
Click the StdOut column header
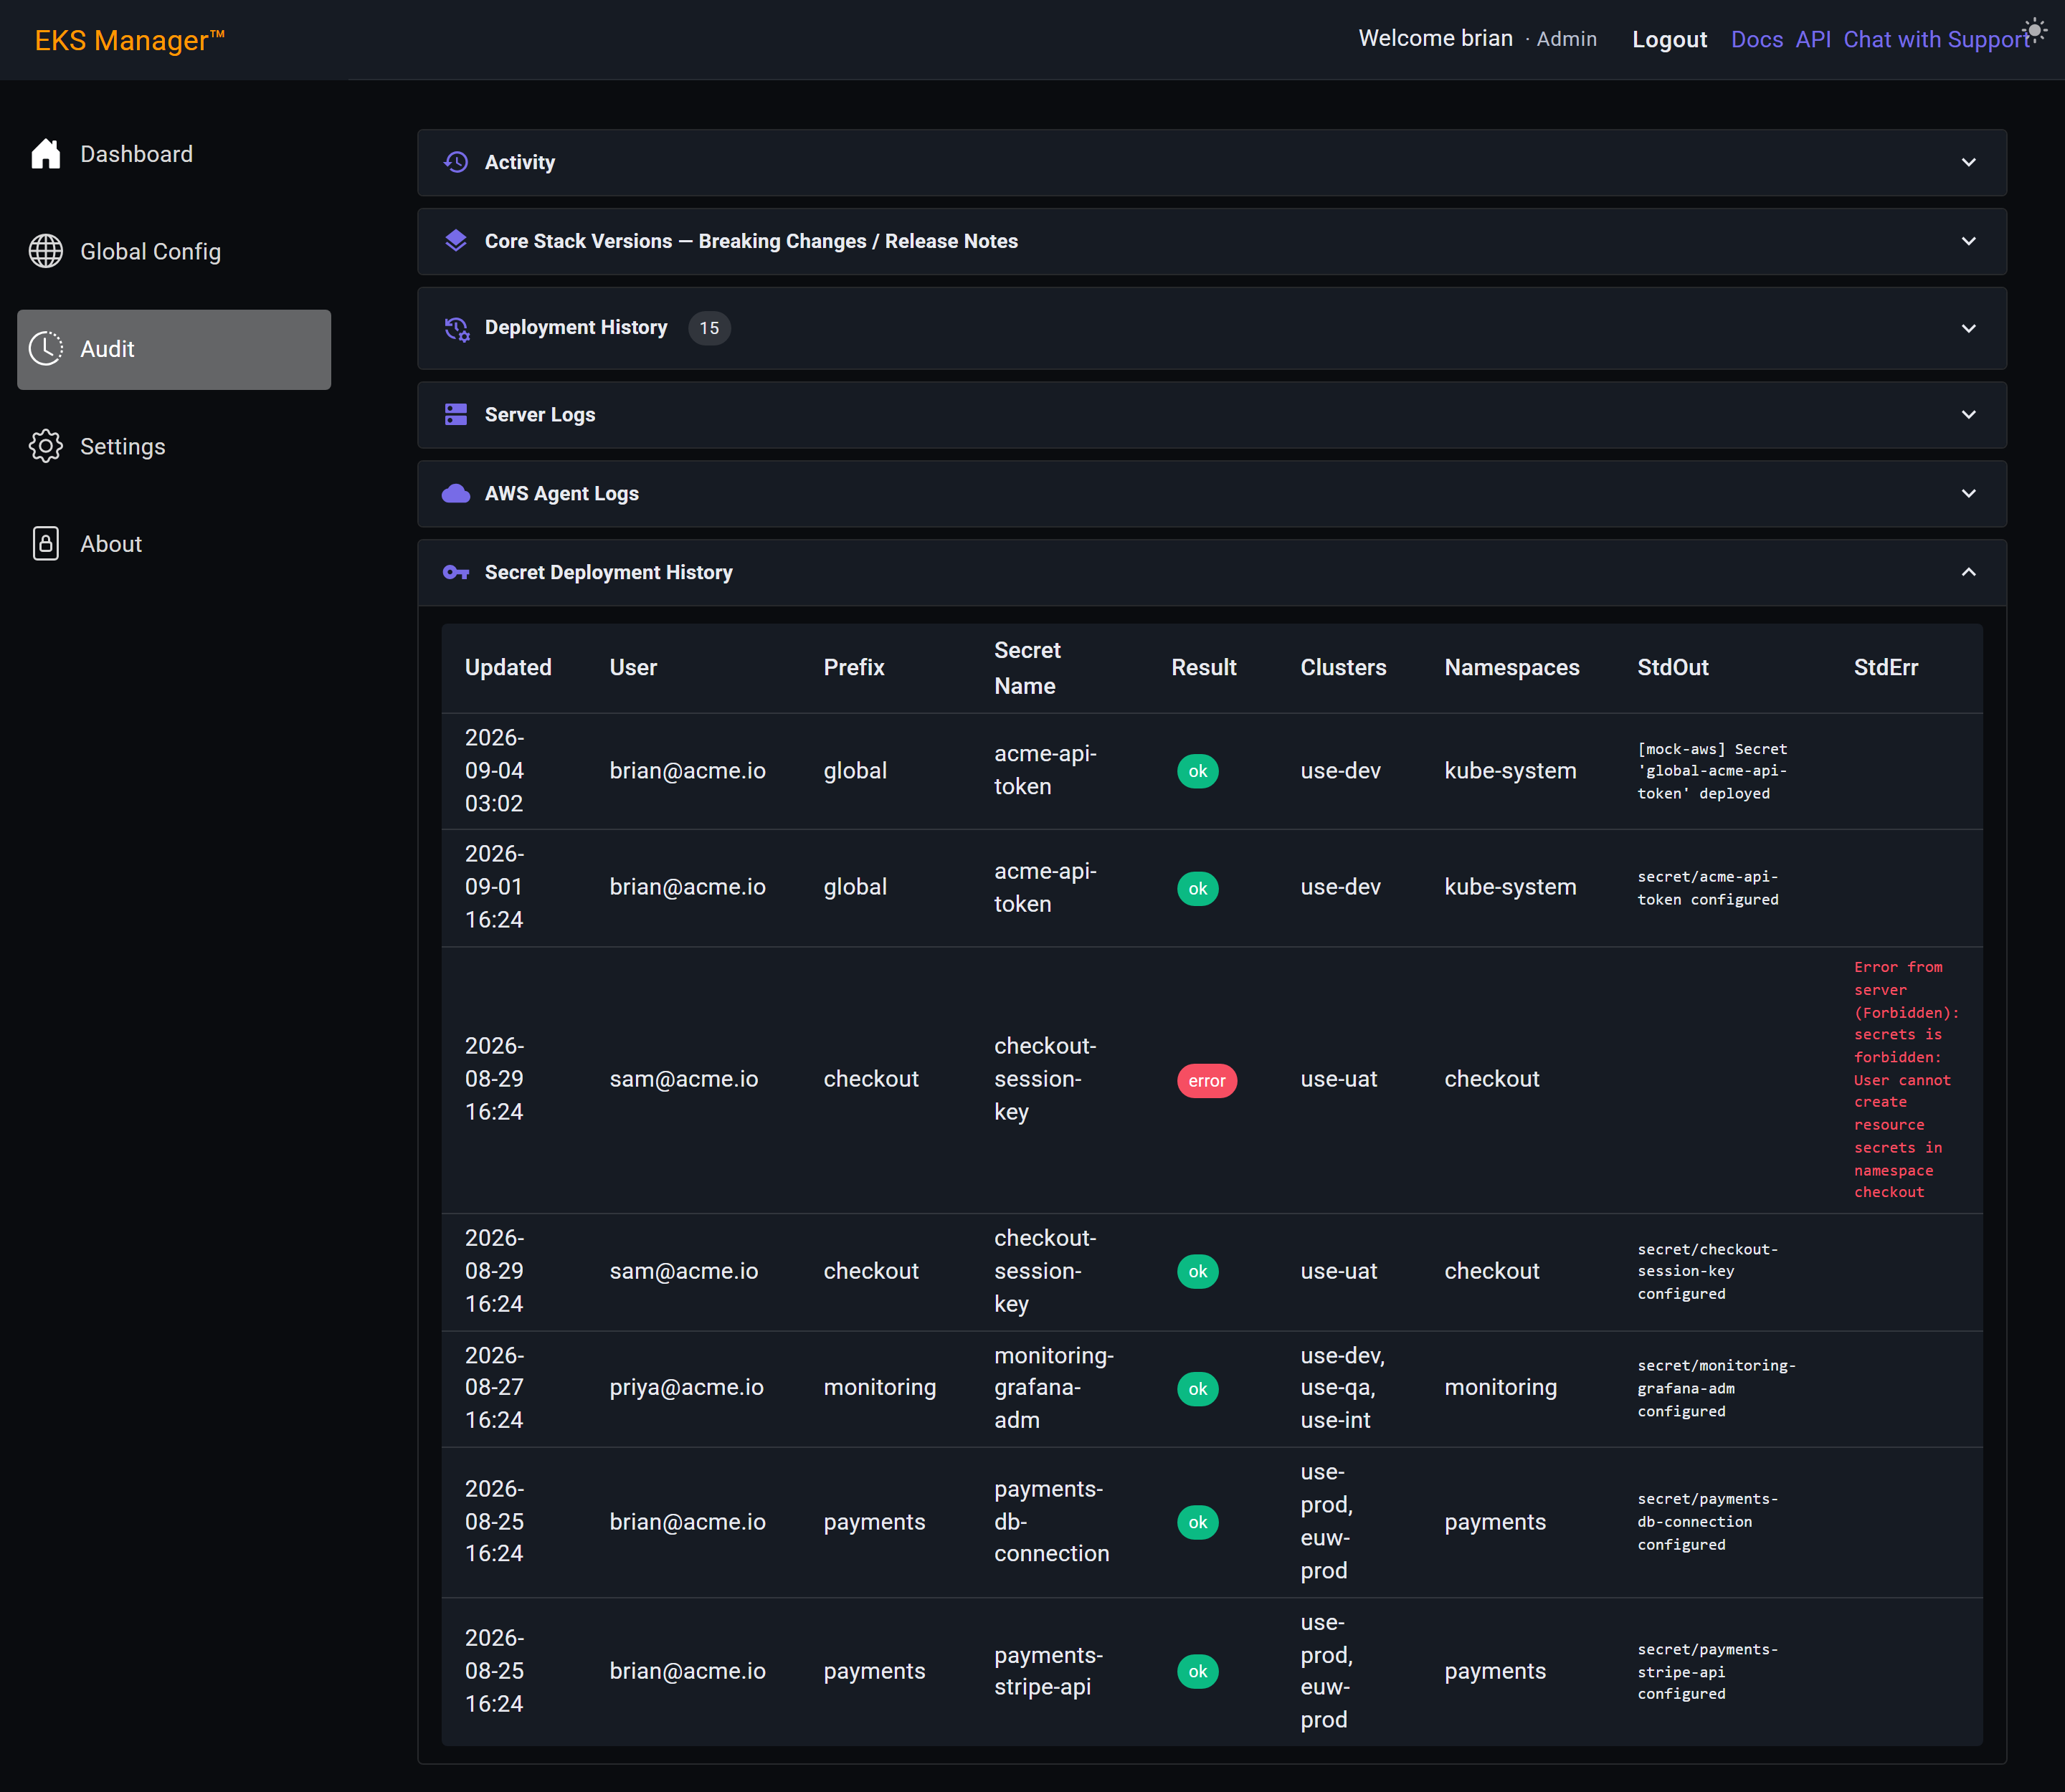point(1673,667)
